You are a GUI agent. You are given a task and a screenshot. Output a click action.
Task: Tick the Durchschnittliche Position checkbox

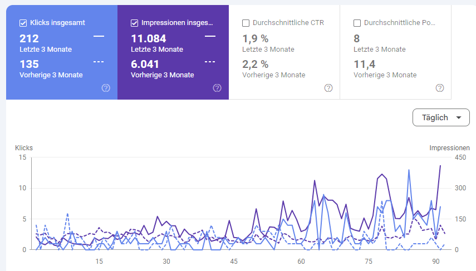click(x=357, y=23)
